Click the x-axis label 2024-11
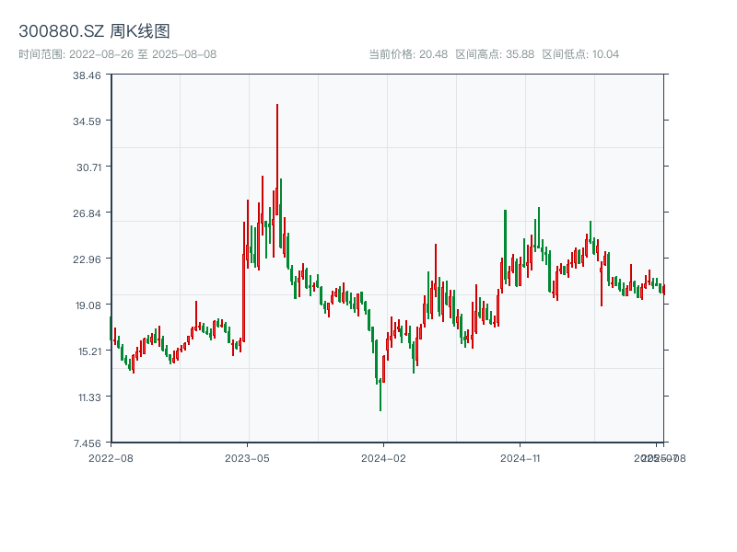 tap(520, 458)
